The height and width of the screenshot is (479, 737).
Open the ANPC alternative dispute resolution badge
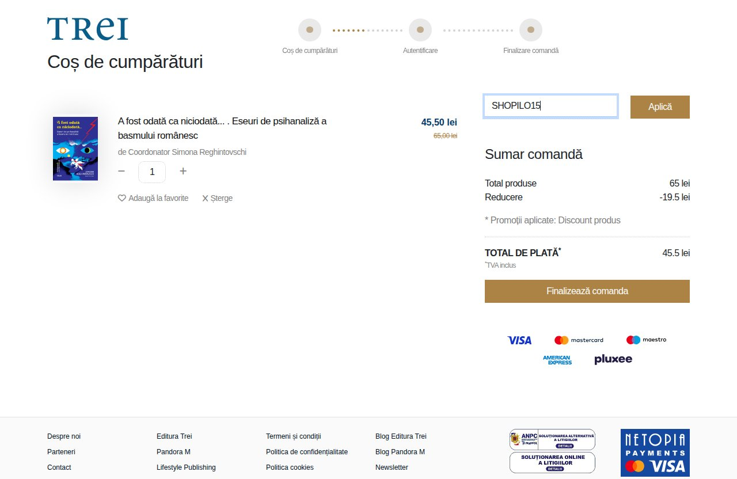(x=552, y=439)
